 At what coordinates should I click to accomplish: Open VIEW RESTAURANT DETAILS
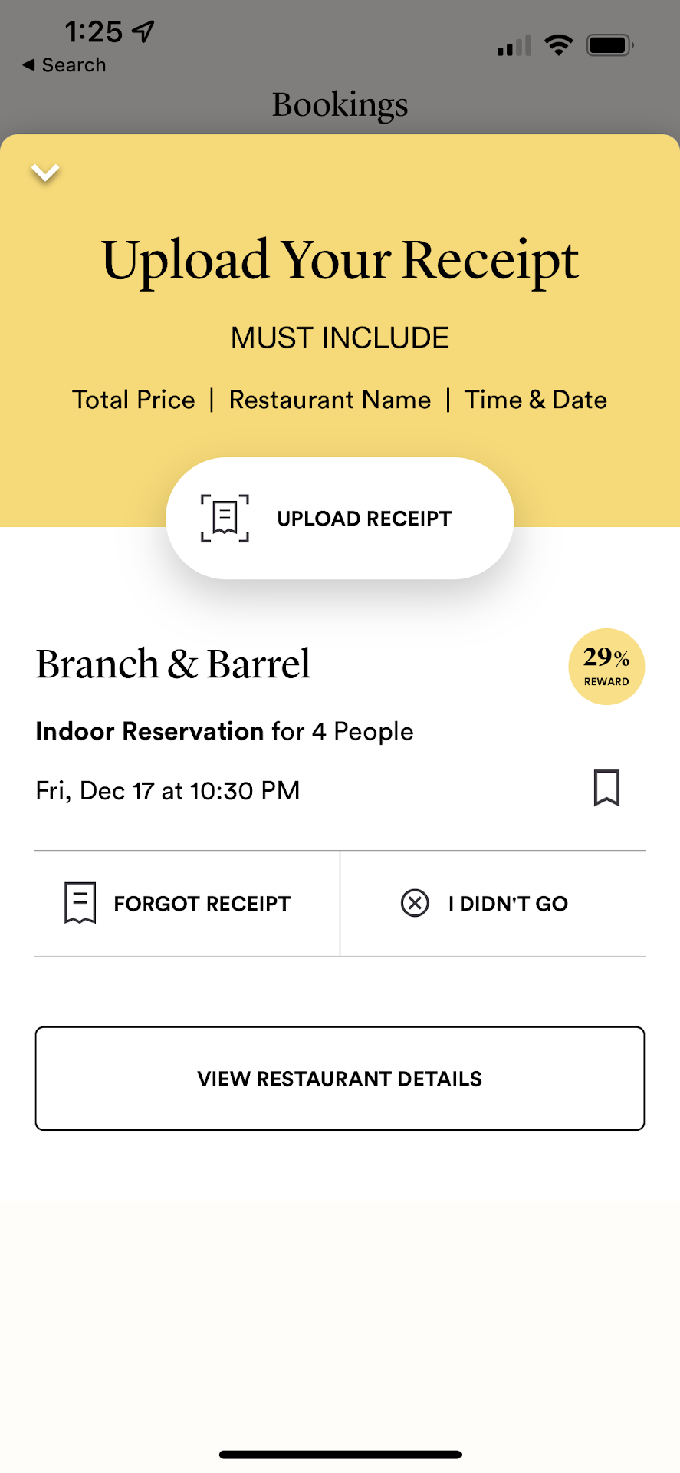(x=340, y=1079)
